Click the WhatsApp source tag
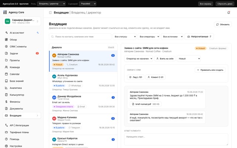Image resolution: width=237 pixels, height=148 pixels. point(75,85)
